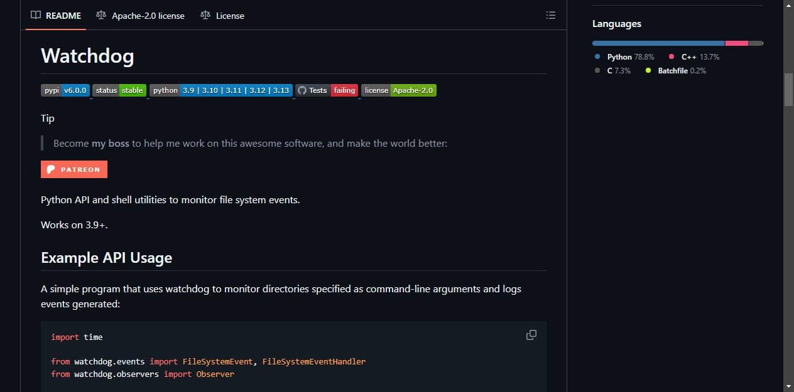
Task: Click scale icon beside Apache-2.0 license
Action: tap(101, 15)
